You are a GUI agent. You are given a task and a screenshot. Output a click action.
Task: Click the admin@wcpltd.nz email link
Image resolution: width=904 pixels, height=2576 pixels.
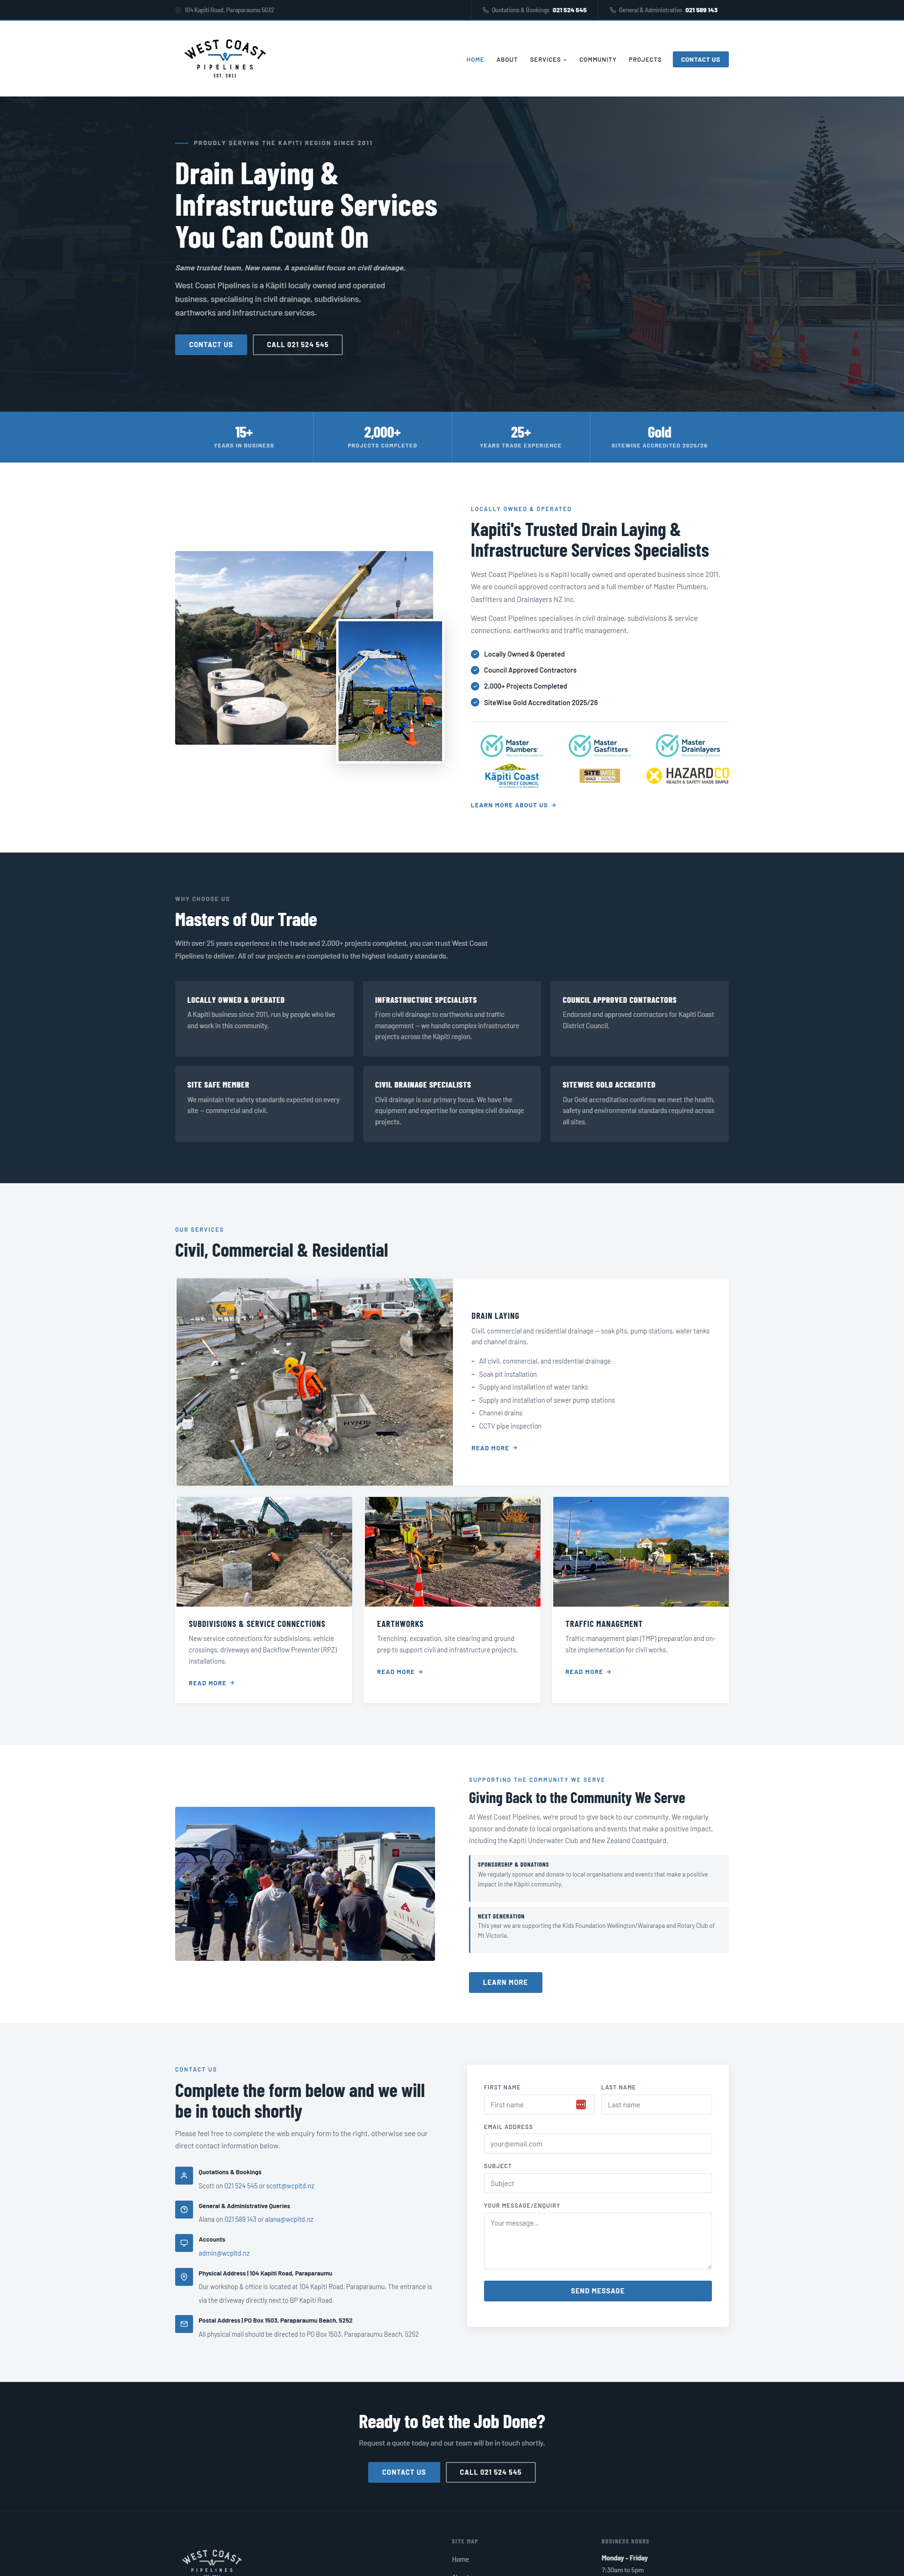tap(224, 2254)
